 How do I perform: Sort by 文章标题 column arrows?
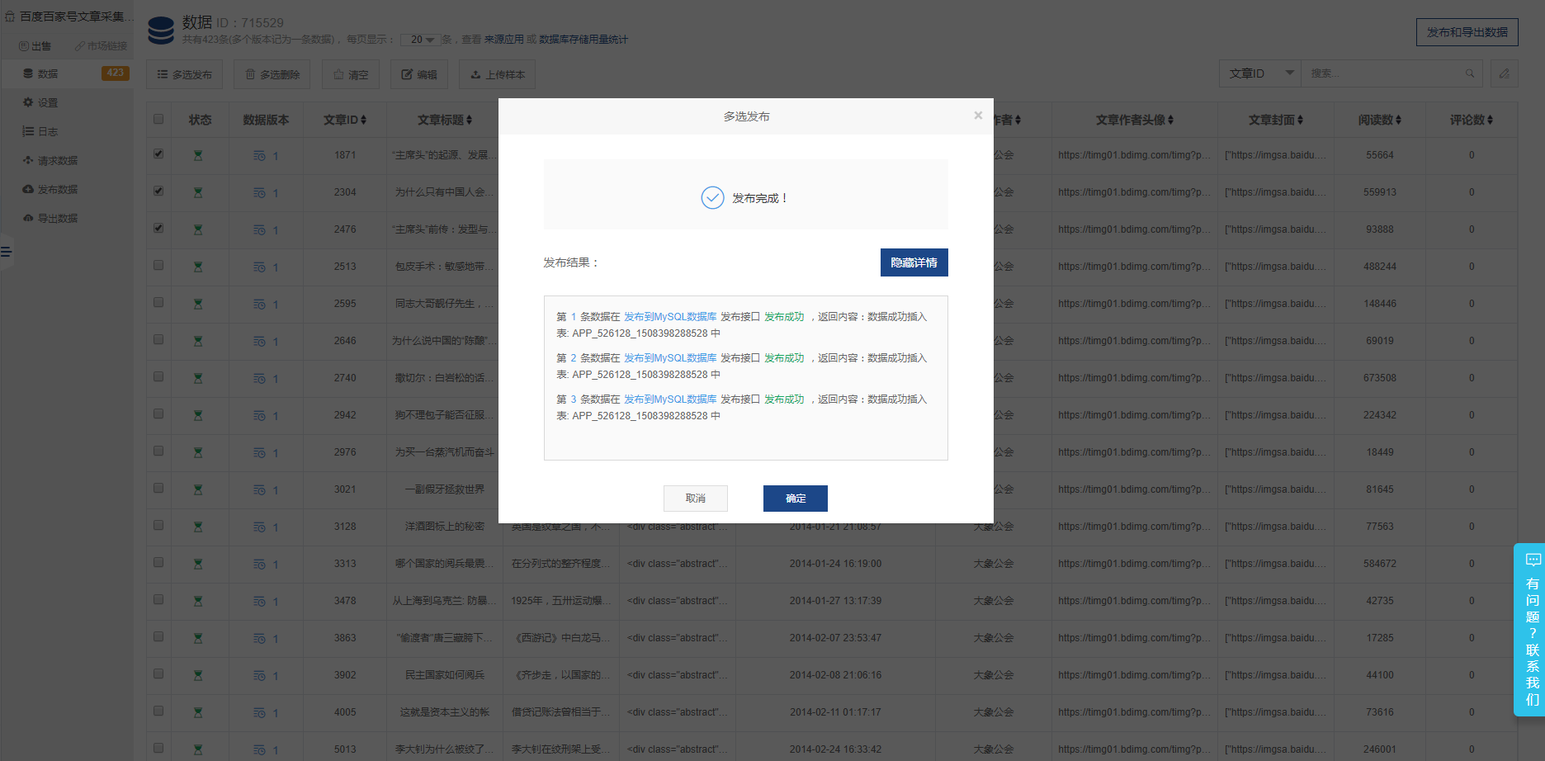[x=470, y=120]
